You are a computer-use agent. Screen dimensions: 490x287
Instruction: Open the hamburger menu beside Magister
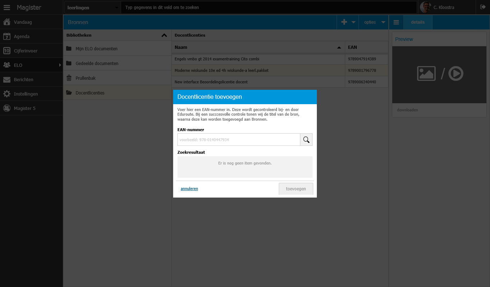coord(7,7)
